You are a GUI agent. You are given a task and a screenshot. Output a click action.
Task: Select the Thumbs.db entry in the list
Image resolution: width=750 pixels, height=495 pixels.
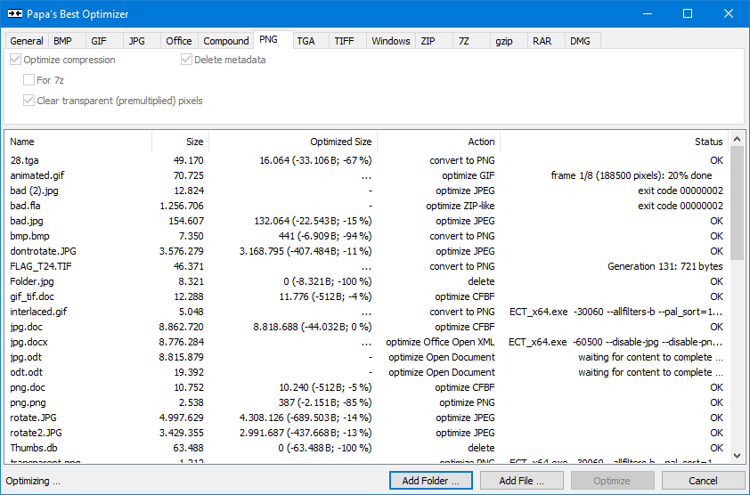(34, 448)
